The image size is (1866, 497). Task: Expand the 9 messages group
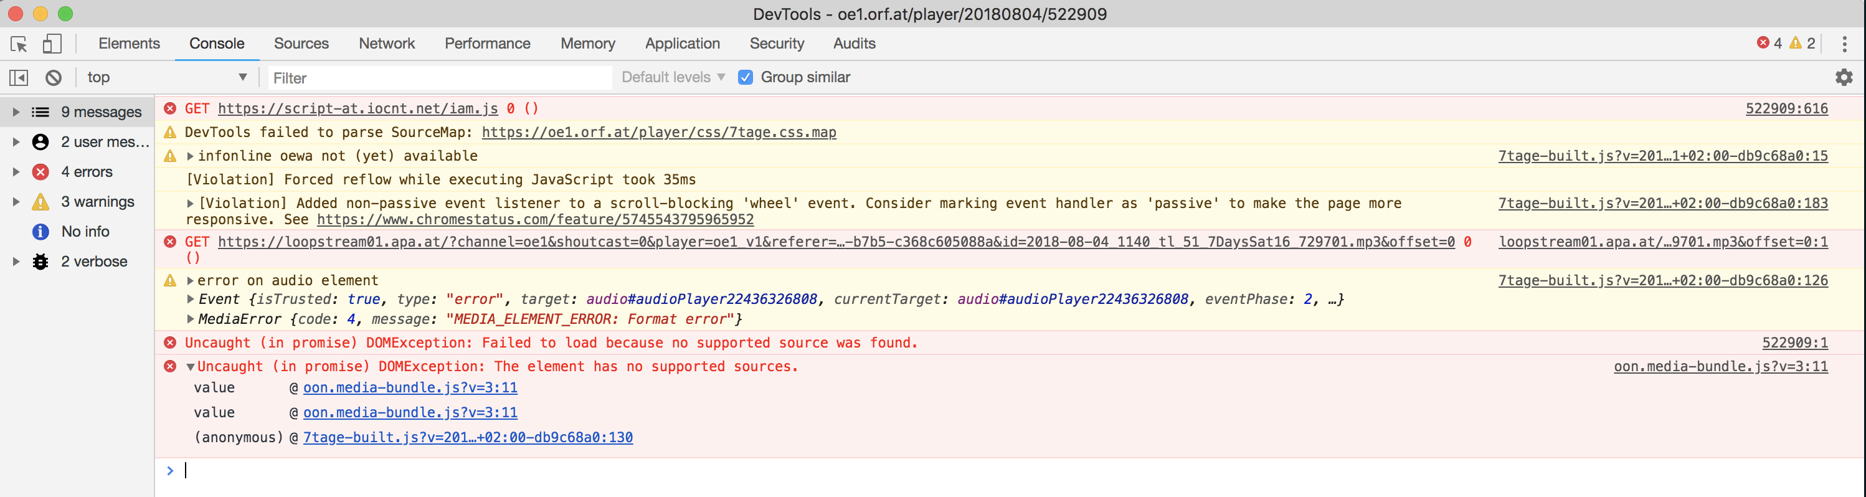(16, 112)
